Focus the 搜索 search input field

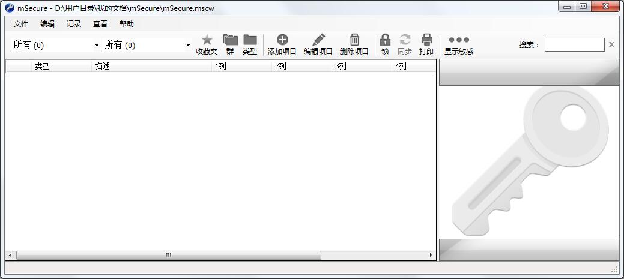(574, 44)
